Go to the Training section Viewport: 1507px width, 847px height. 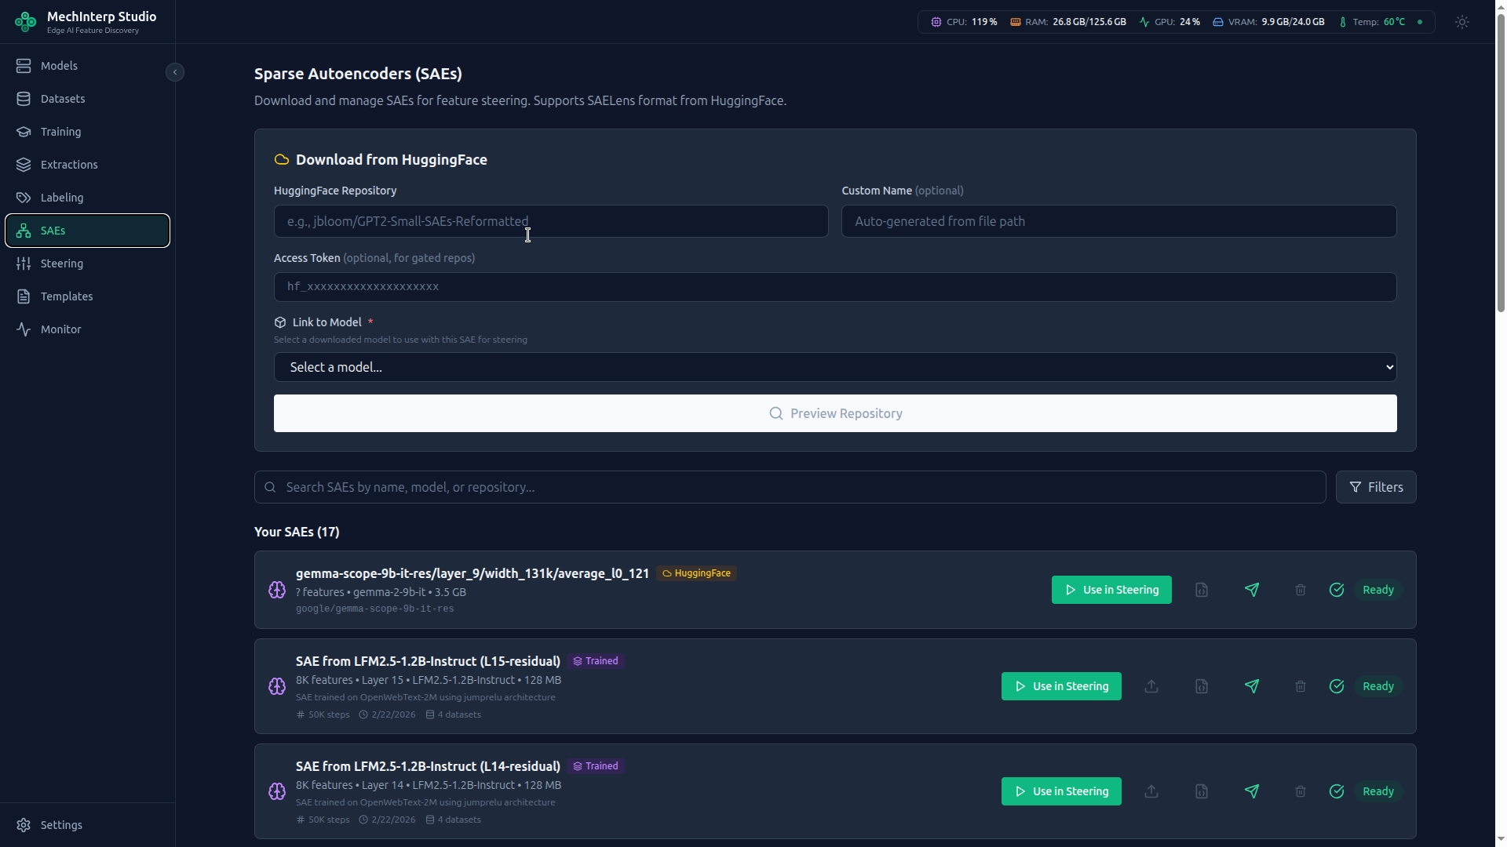(87, 132)
